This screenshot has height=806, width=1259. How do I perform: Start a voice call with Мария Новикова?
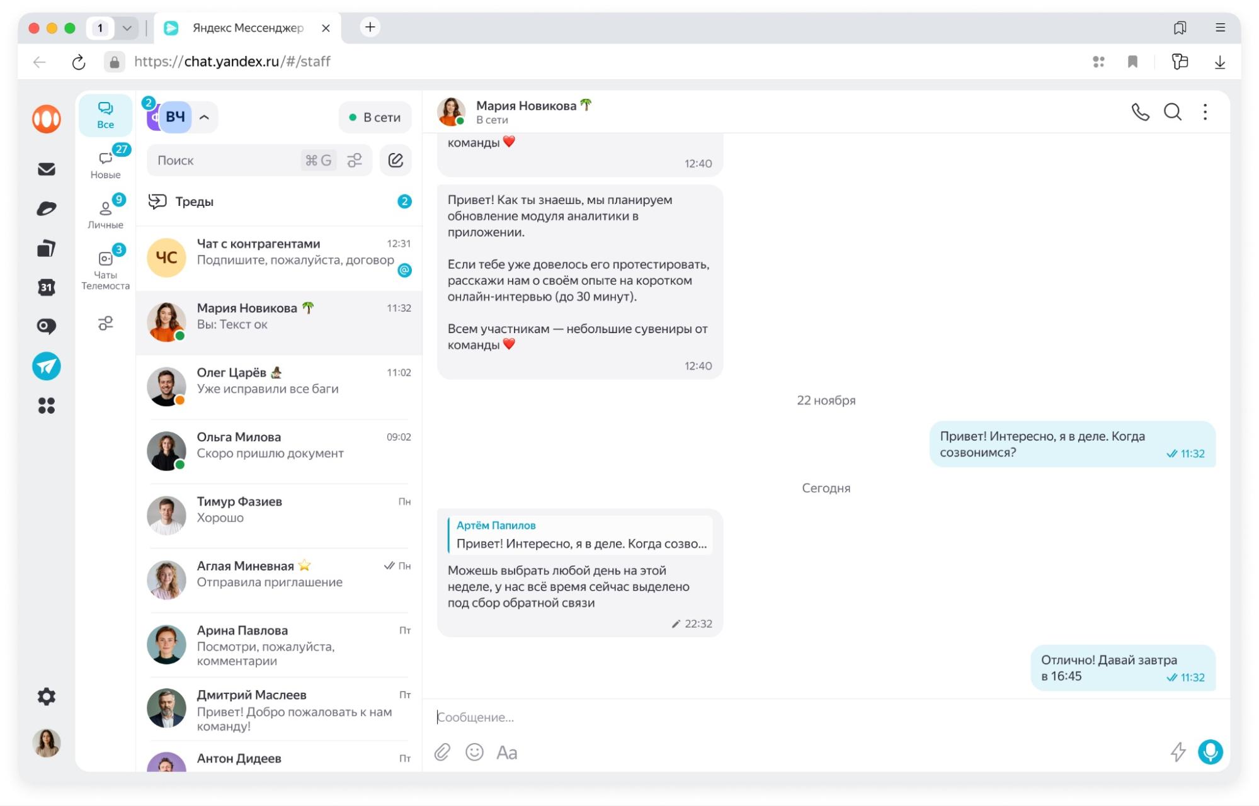pyautogui.click(x=1140, y=112)
